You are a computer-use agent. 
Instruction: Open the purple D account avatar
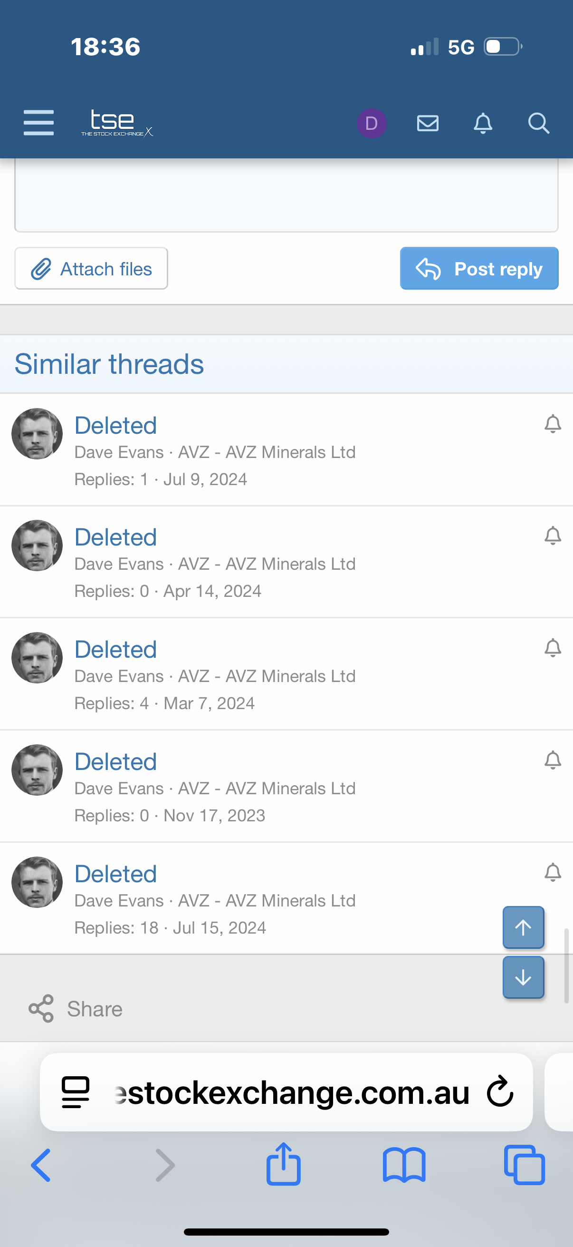(x=372, y=124)
